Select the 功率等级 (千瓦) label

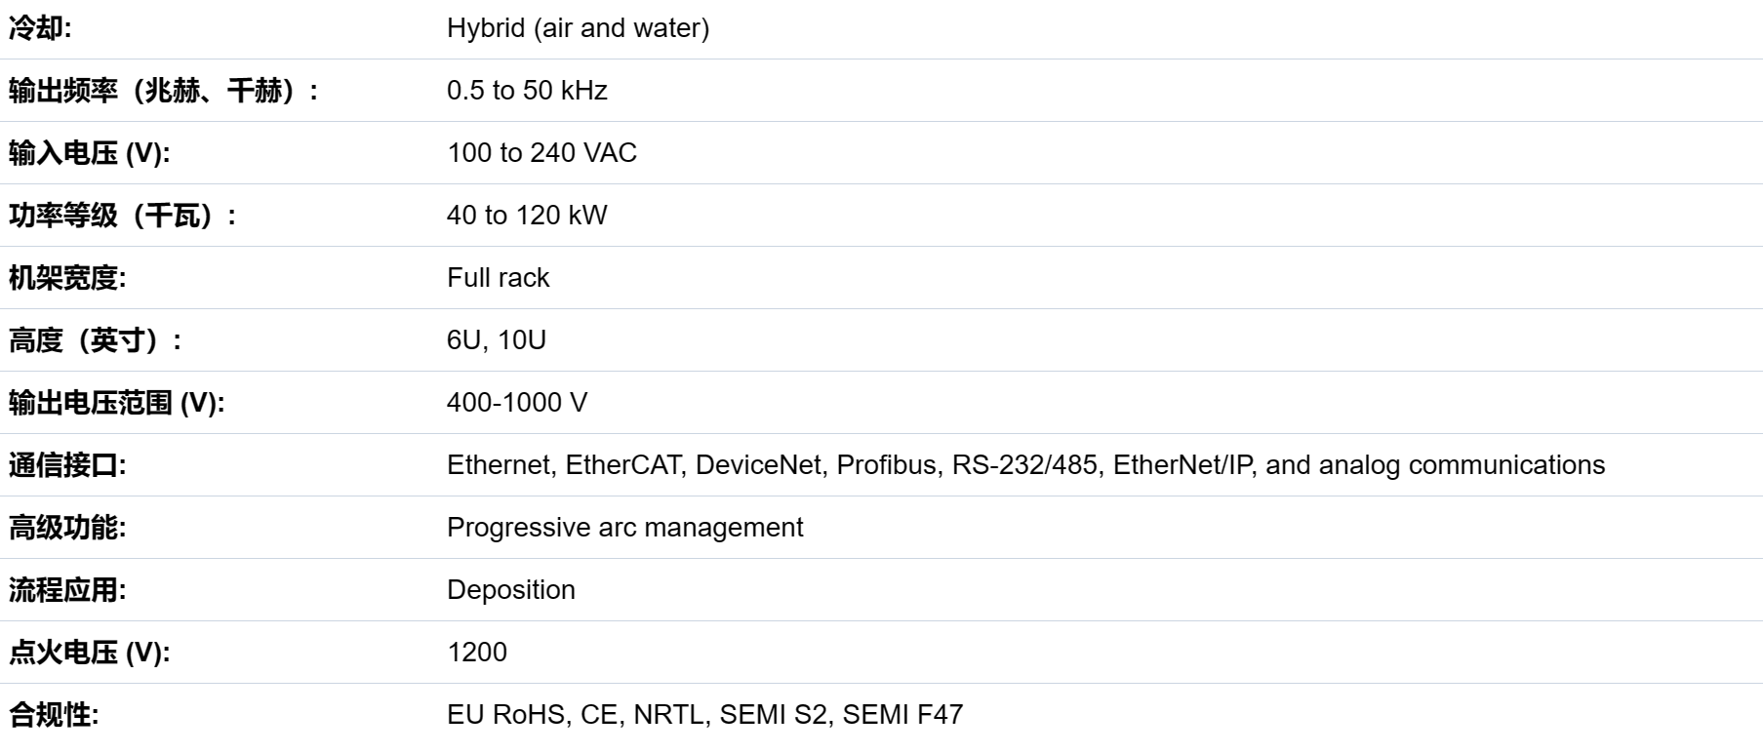click(x=123, y=216)
